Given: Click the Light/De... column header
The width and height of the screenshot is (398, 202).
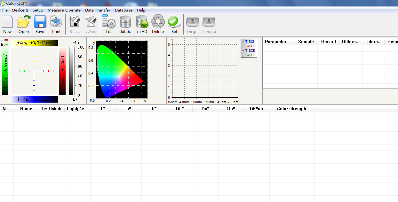Looking at the screenshot, I should (77, 109).
